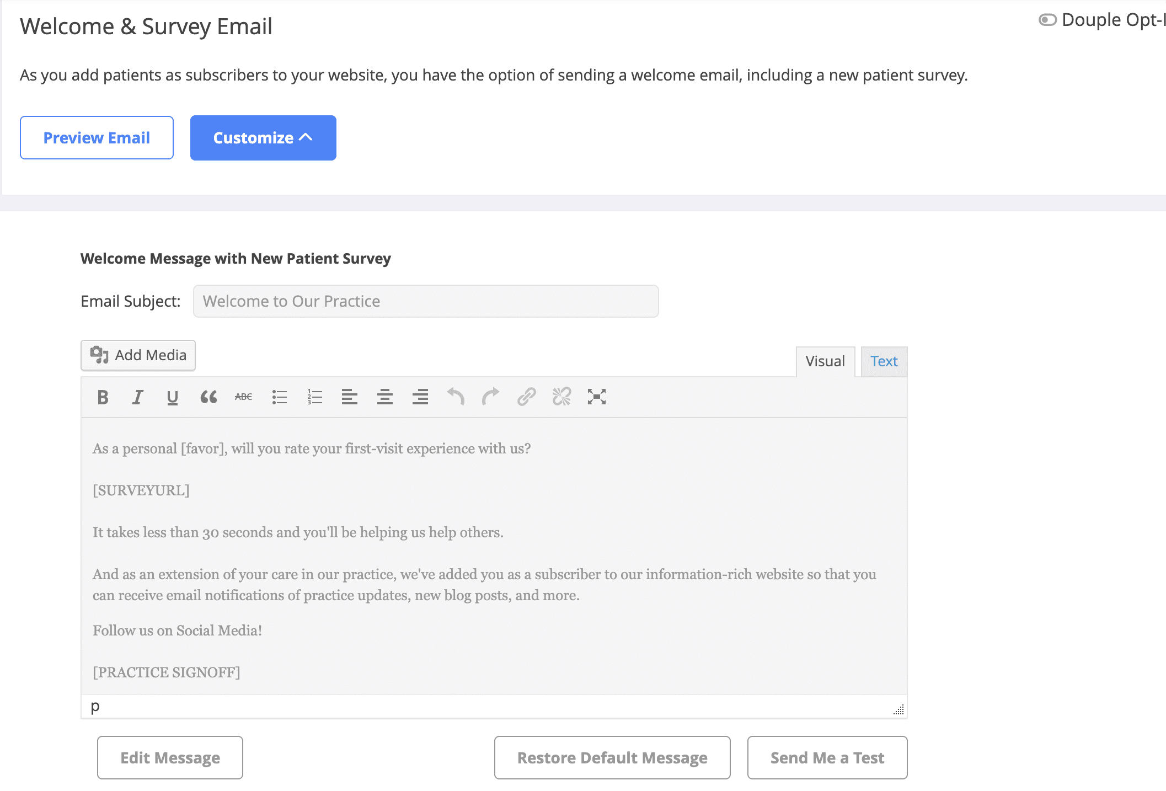This screenshot has height=791, width=1166.
Task: Insert a bulleted list
Action: [x=280, y=397]
